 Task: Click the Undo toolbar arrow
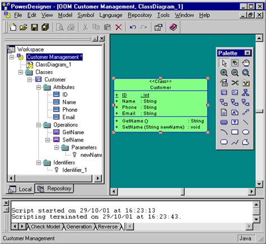[133, 27]
